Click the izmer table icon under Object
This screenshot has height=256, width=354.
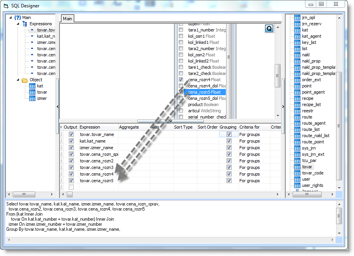pyautogui.click(x=32, y=98)
